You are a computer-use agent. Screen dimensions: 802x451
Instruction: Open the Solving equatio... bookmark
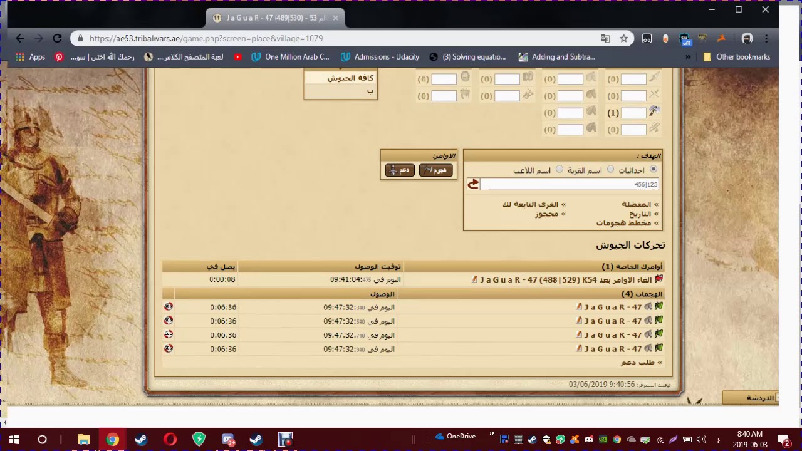click(x=467, y=57)
